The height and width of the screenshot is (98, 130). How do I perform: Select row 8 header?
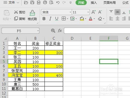pos(4,75)
